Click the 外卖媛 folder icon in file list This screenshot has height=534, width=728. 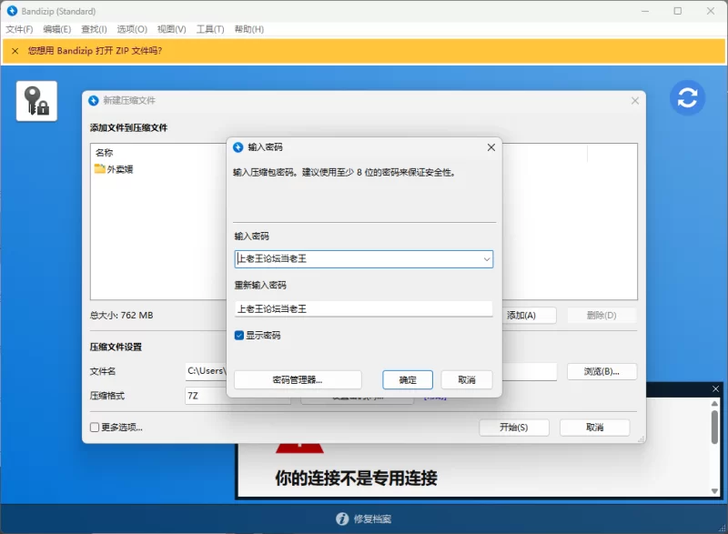[99, 169]
